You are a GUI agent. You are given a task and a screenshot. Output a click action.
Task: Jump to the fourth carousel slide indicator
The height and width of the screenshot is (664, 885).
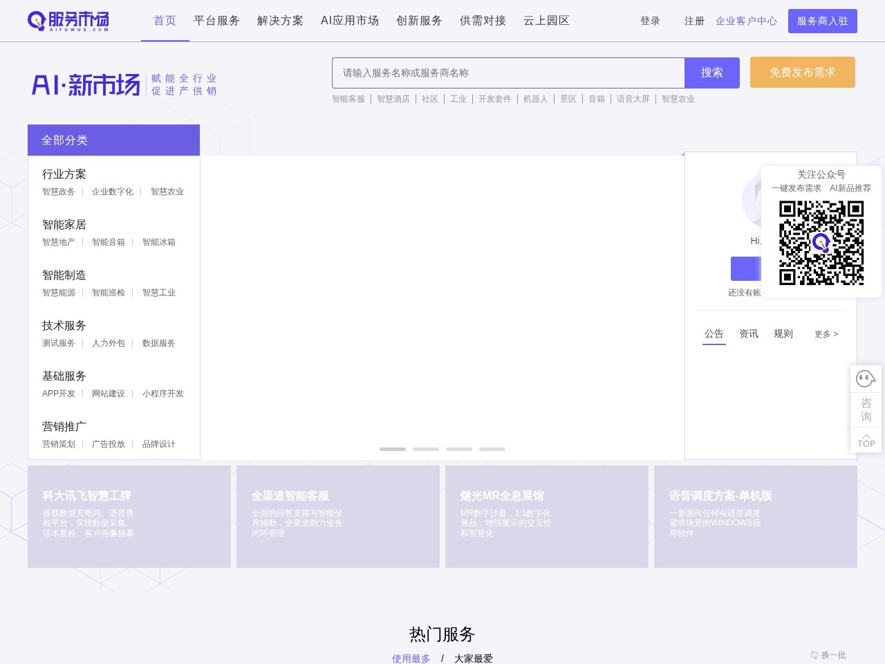(x=492, y=449)
